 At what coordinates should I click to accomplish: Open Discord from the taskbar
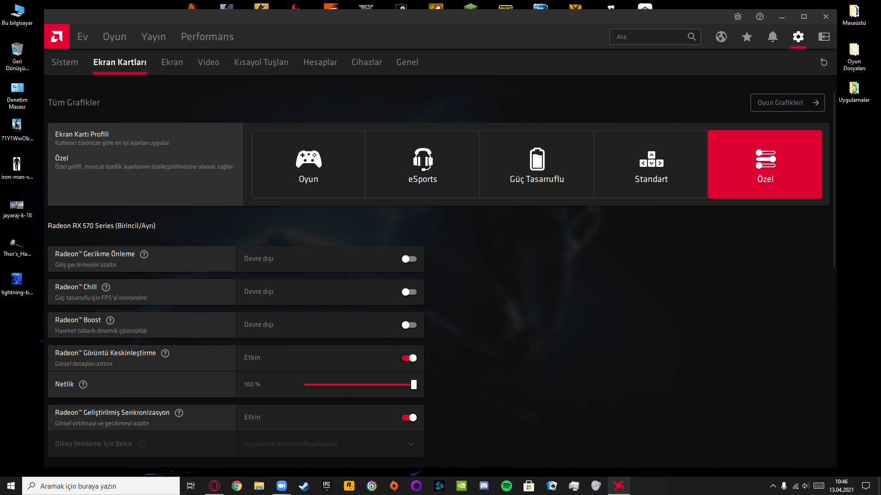[x=484, y=486]
